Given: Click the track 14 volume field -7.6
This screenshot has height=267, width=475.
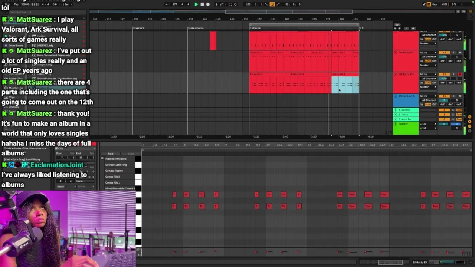Looking at the screenshot, I should [x=445, y=57].
